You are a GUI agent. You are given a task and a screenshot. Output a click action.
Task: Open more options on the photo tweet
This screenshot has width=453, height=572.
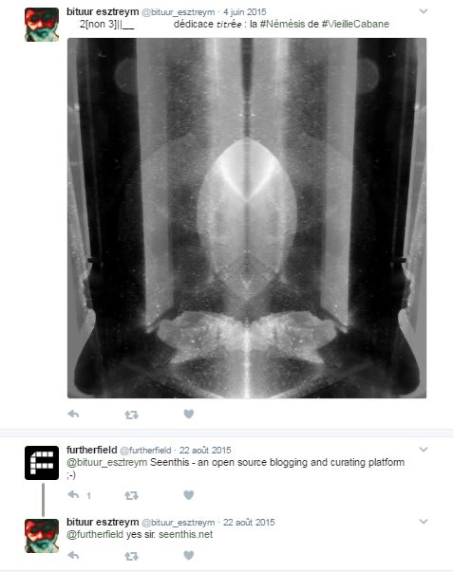(x=423, y=11)
